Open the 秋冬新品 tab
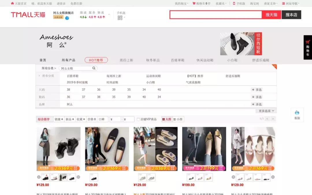The height and width of the screenshot is (195, 312). 153,60
